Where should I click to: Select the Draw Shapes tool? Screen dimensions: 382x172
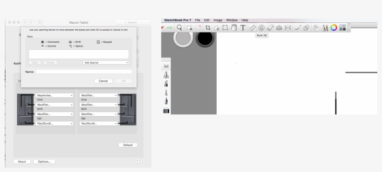click(x=306, y=28)
